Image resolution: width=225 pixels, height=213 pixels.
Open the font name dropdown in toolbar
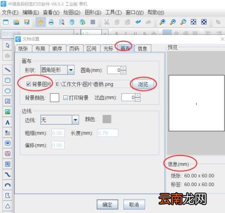[x=77, y=33]
